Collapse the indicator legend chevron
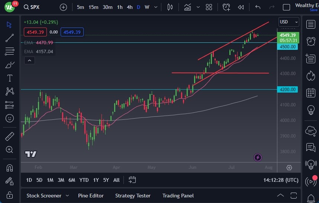319x203 pixels. pos(29,61)
